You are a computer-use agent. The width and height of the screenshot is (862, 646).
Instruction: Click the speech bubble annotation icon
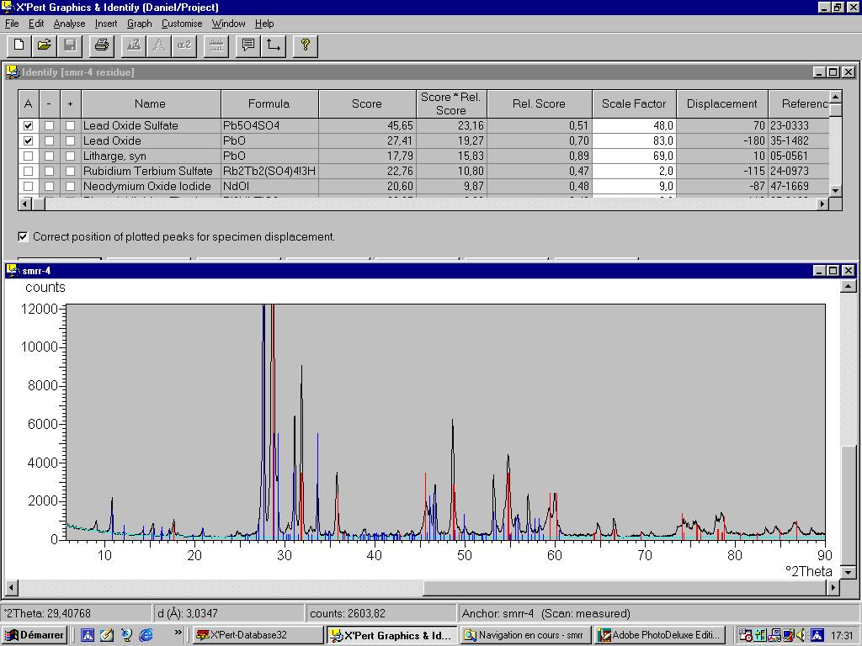click(247, 45)
